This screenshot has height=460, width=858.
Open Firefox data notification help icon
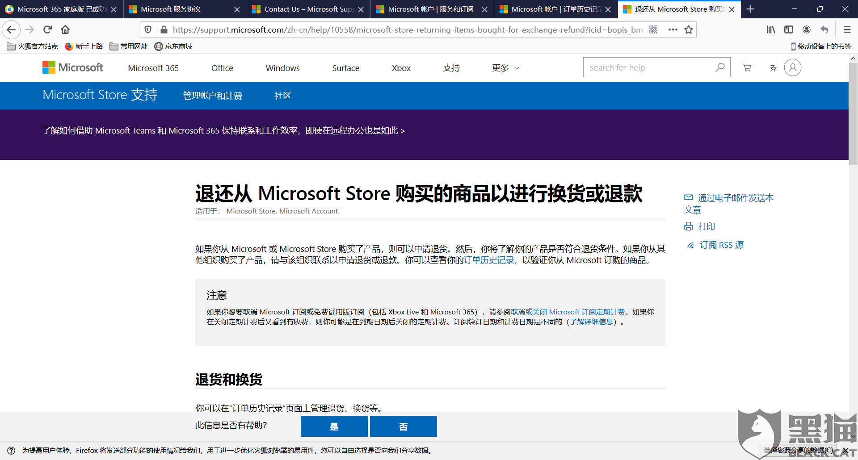(x=11, y=451)
